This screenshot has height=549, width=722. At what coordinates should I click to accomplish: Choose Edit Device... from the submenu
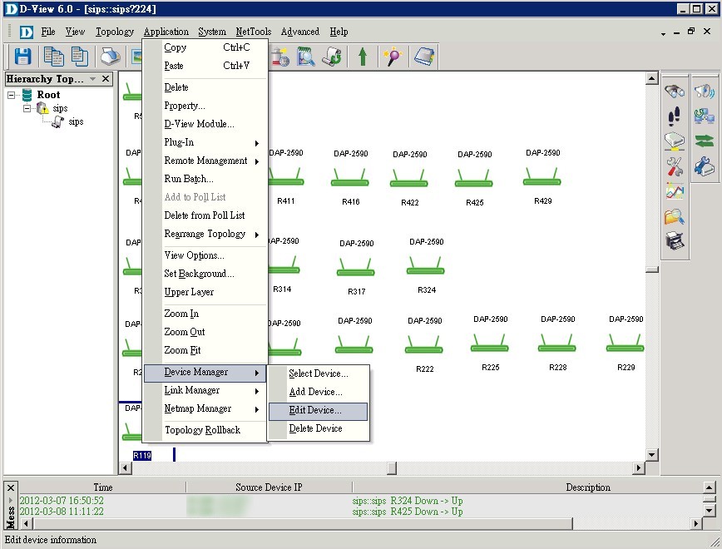coord(319,411)
